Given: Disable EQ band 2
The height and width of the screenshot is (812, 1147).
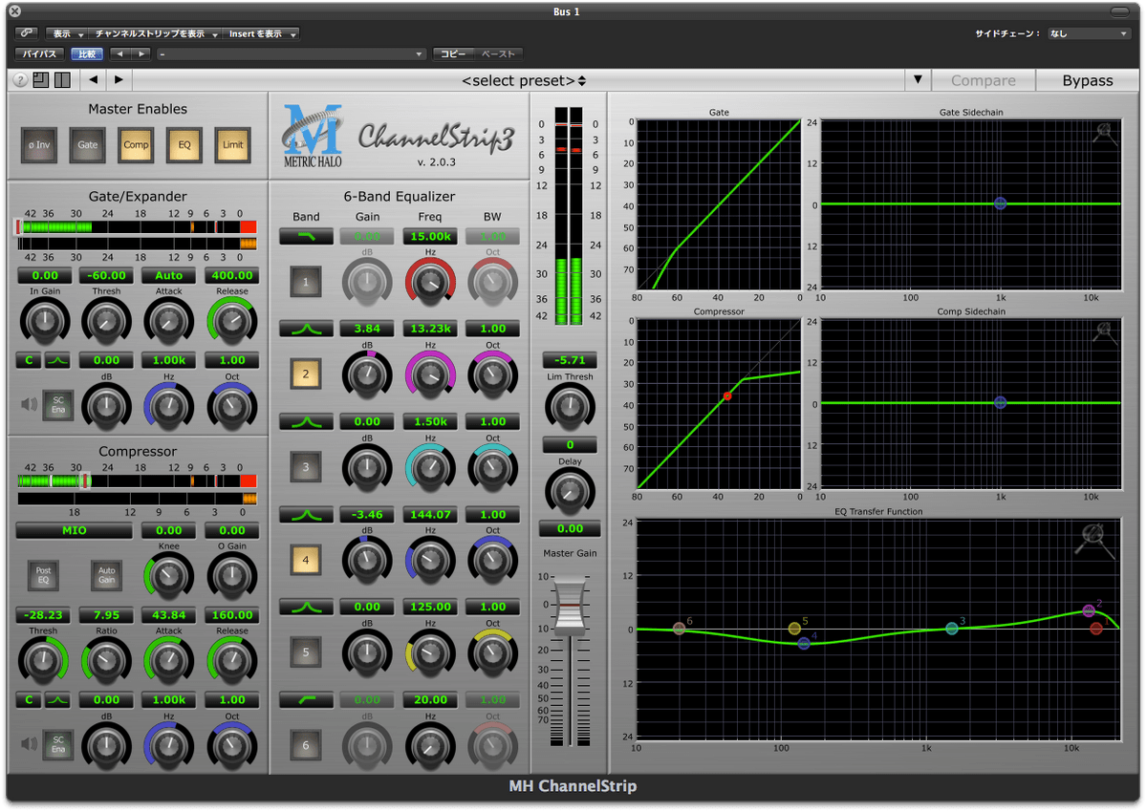Looking at the screenshot, I should pos(306,374).
